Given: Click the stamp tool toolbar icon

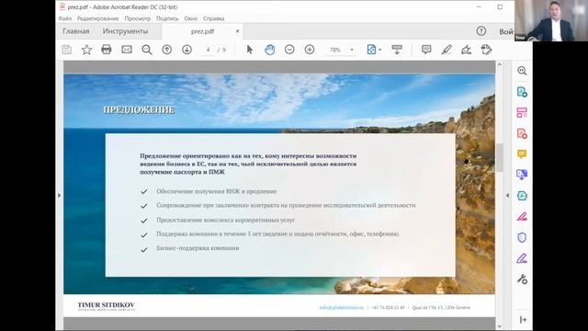Looking at the screenshot, I should pos(486,50).
